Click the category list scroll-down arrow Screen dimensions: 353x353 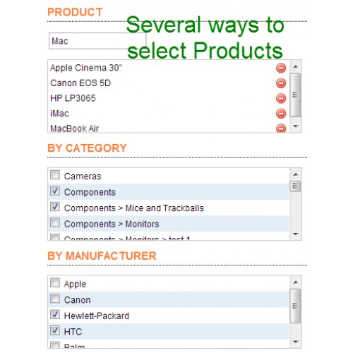tap(296, 234)
